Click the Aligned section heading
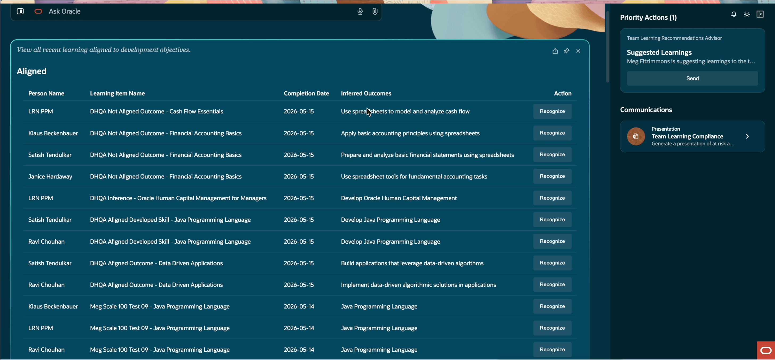Screen dimensions: 775x360 (x=32, y=71)
